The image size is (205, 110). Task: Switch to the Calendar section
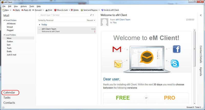click(x=9, y=92)
